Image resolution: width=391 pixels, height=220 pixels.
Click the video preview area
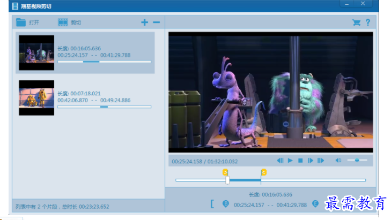(x=270, y=92)
